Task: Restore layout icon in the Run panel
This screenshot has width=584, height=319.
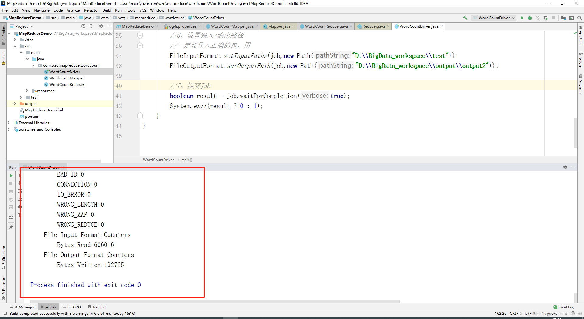Action: [x=11, y=217]
